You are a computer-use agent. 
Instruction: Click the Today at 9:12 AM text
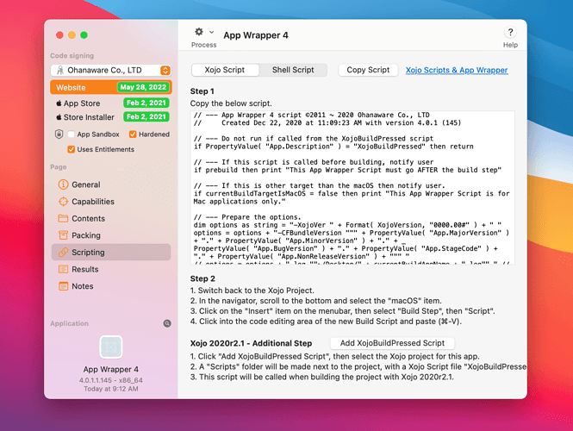[111, 389]
